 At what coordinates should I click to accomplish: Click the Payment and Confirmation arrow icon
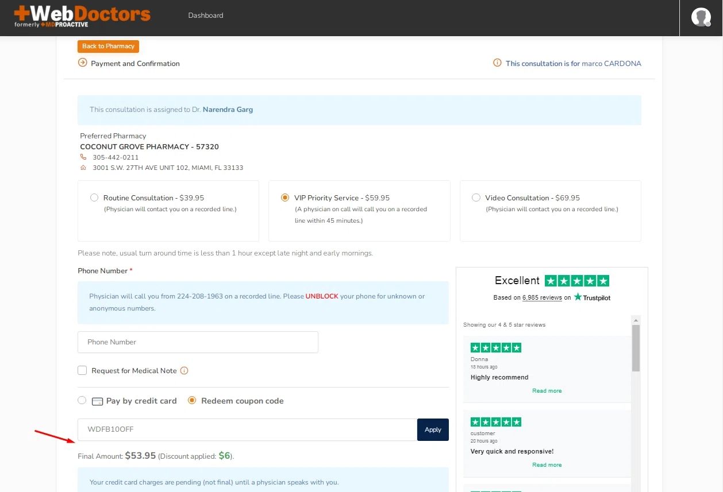(x=82, y=63)
